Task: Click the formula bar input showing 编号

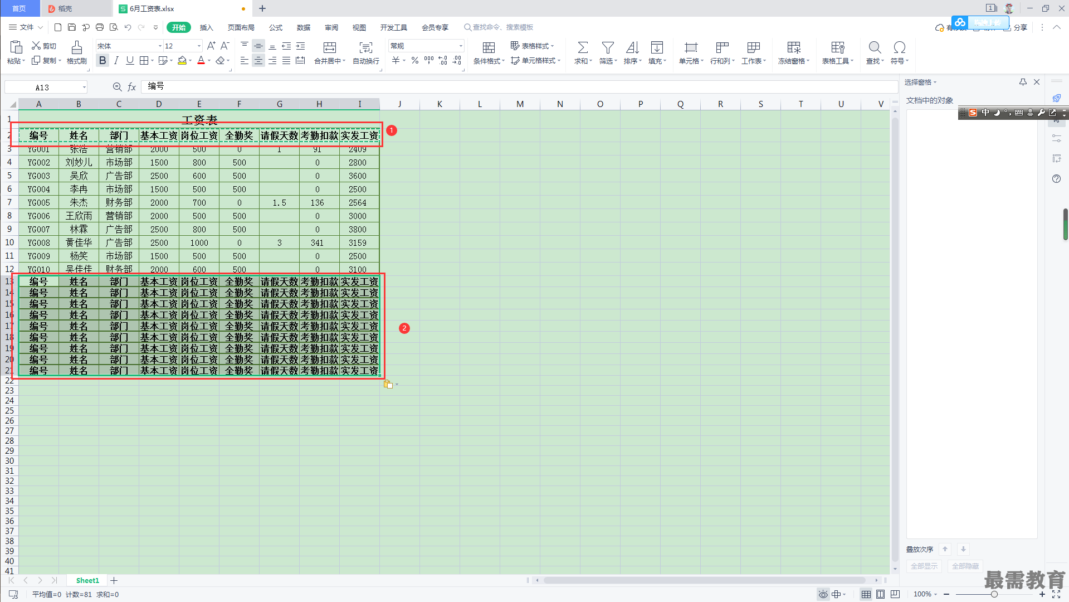Action: 519,86
